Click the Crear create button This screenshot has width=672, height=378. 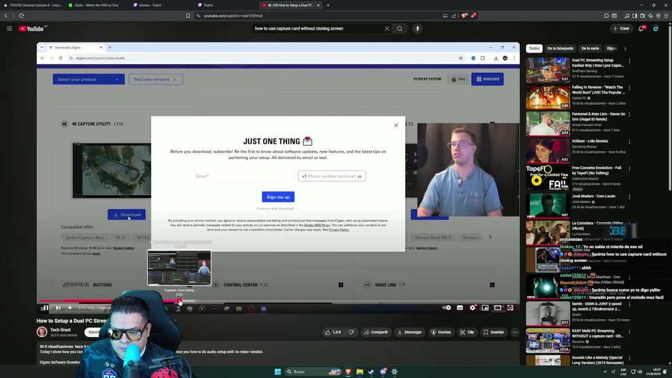(x=621, y=28)
